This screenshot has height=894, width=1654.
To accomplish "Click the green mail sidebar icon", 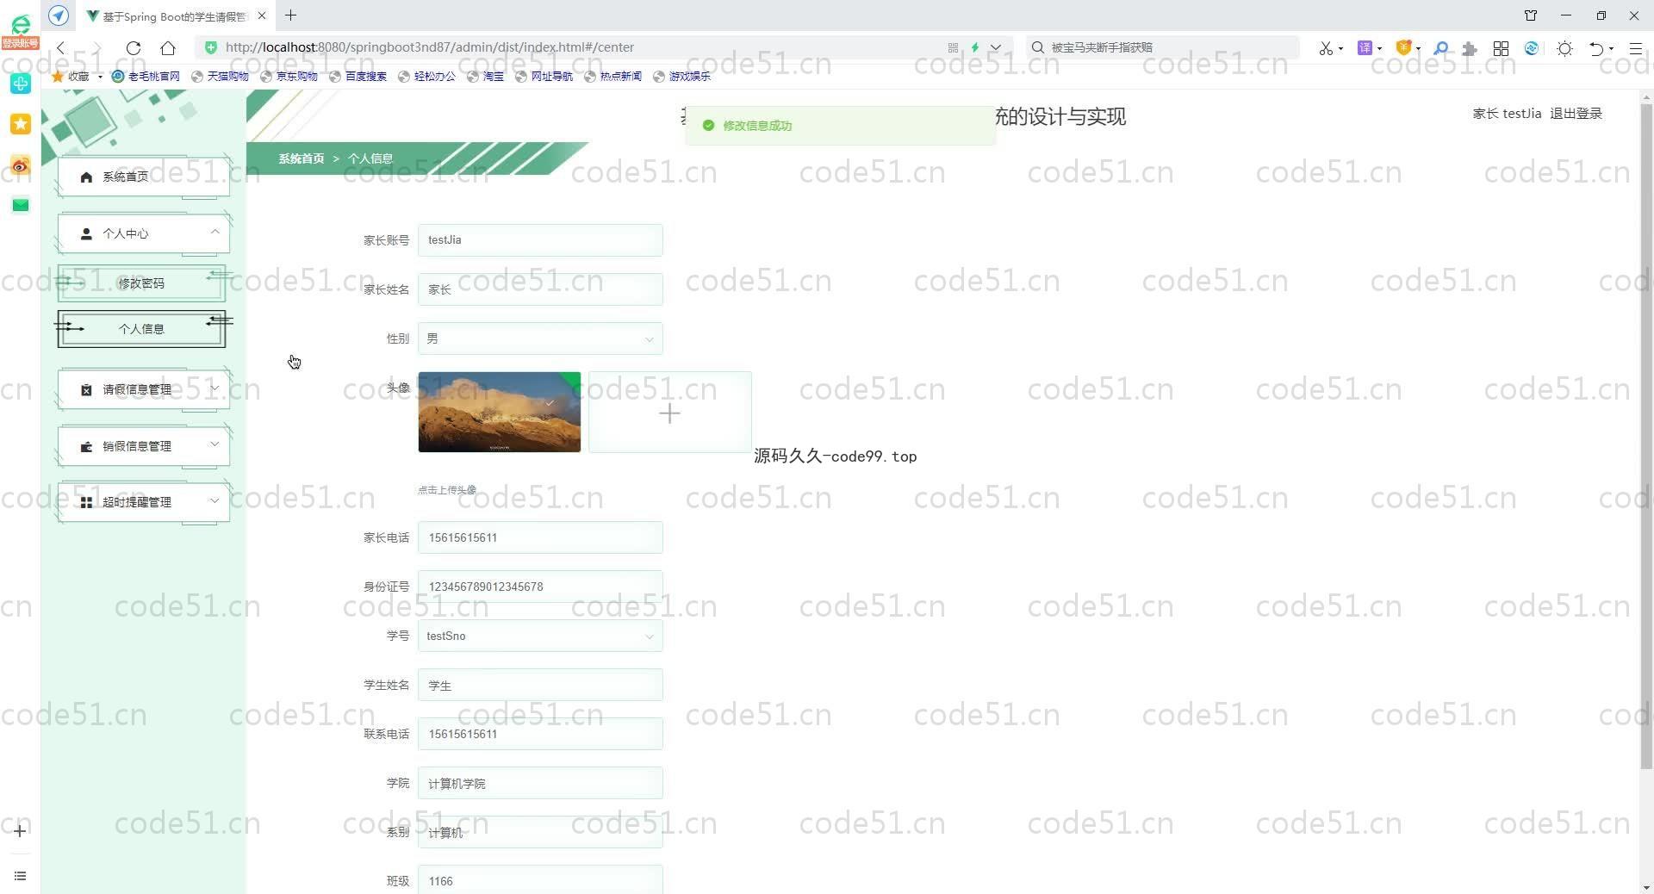I will click(x=21, y=205).
